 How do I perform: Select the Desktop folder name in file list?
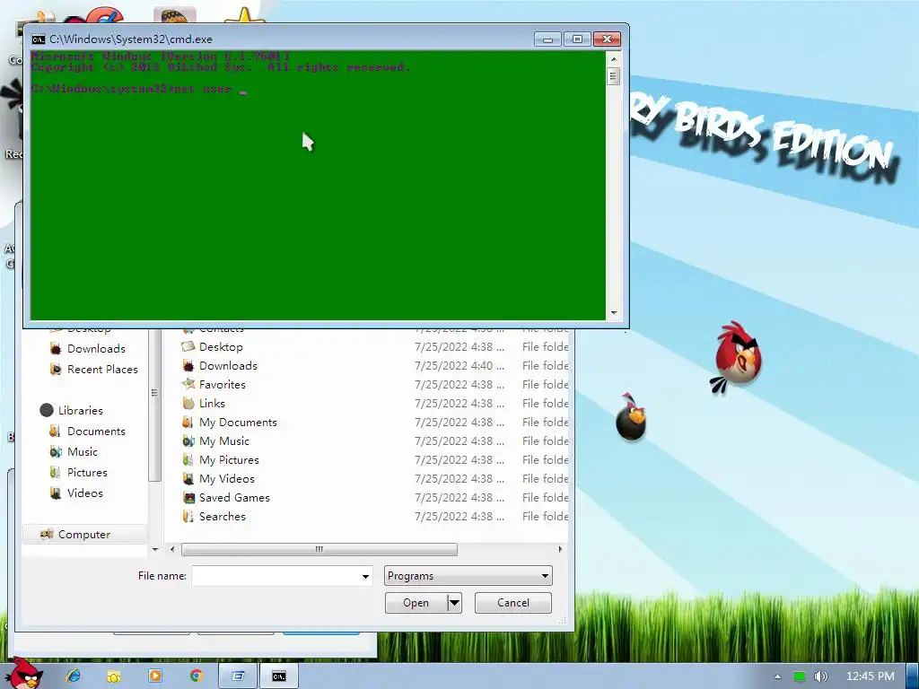(x=221, y=347)
